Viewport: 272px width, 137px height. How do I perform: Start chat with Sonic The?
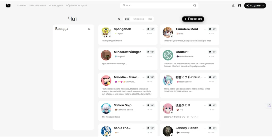coord(151,128)
